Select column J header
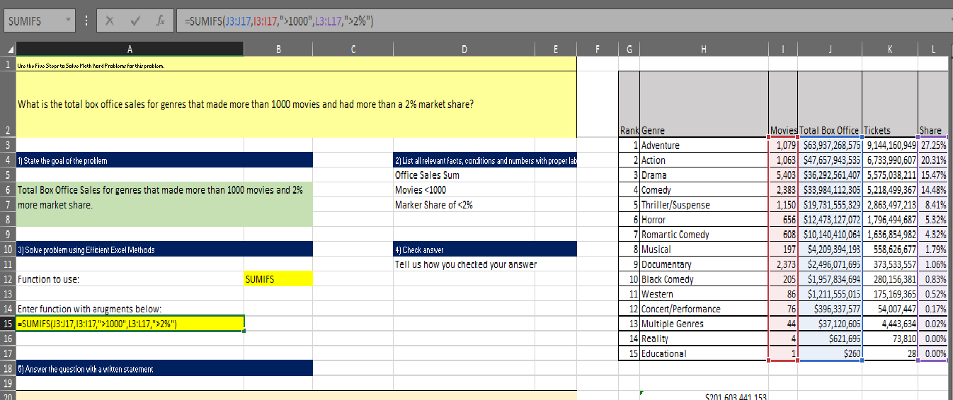953x400 pixels. click(x=831, y=49)
